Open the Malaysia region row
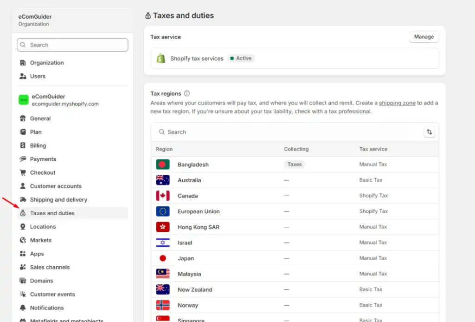Screen dimensions: 475x322 pyautogui.click(x=295, y=274)
